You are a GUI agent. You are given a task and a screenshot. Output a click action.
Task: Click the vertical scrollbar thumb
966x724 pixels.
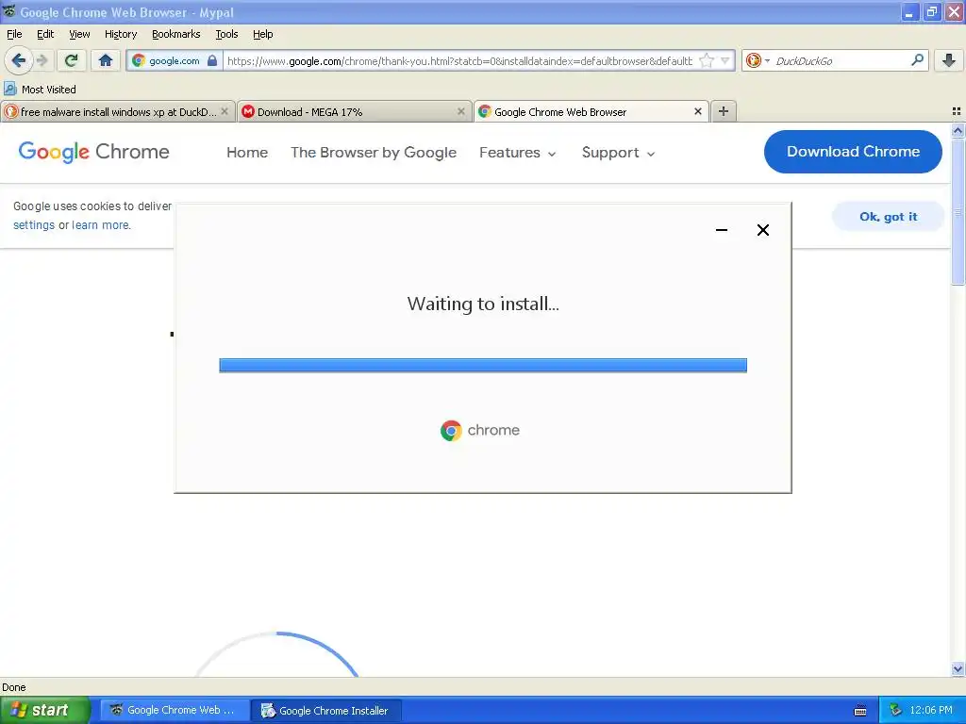tap(958, 212)
